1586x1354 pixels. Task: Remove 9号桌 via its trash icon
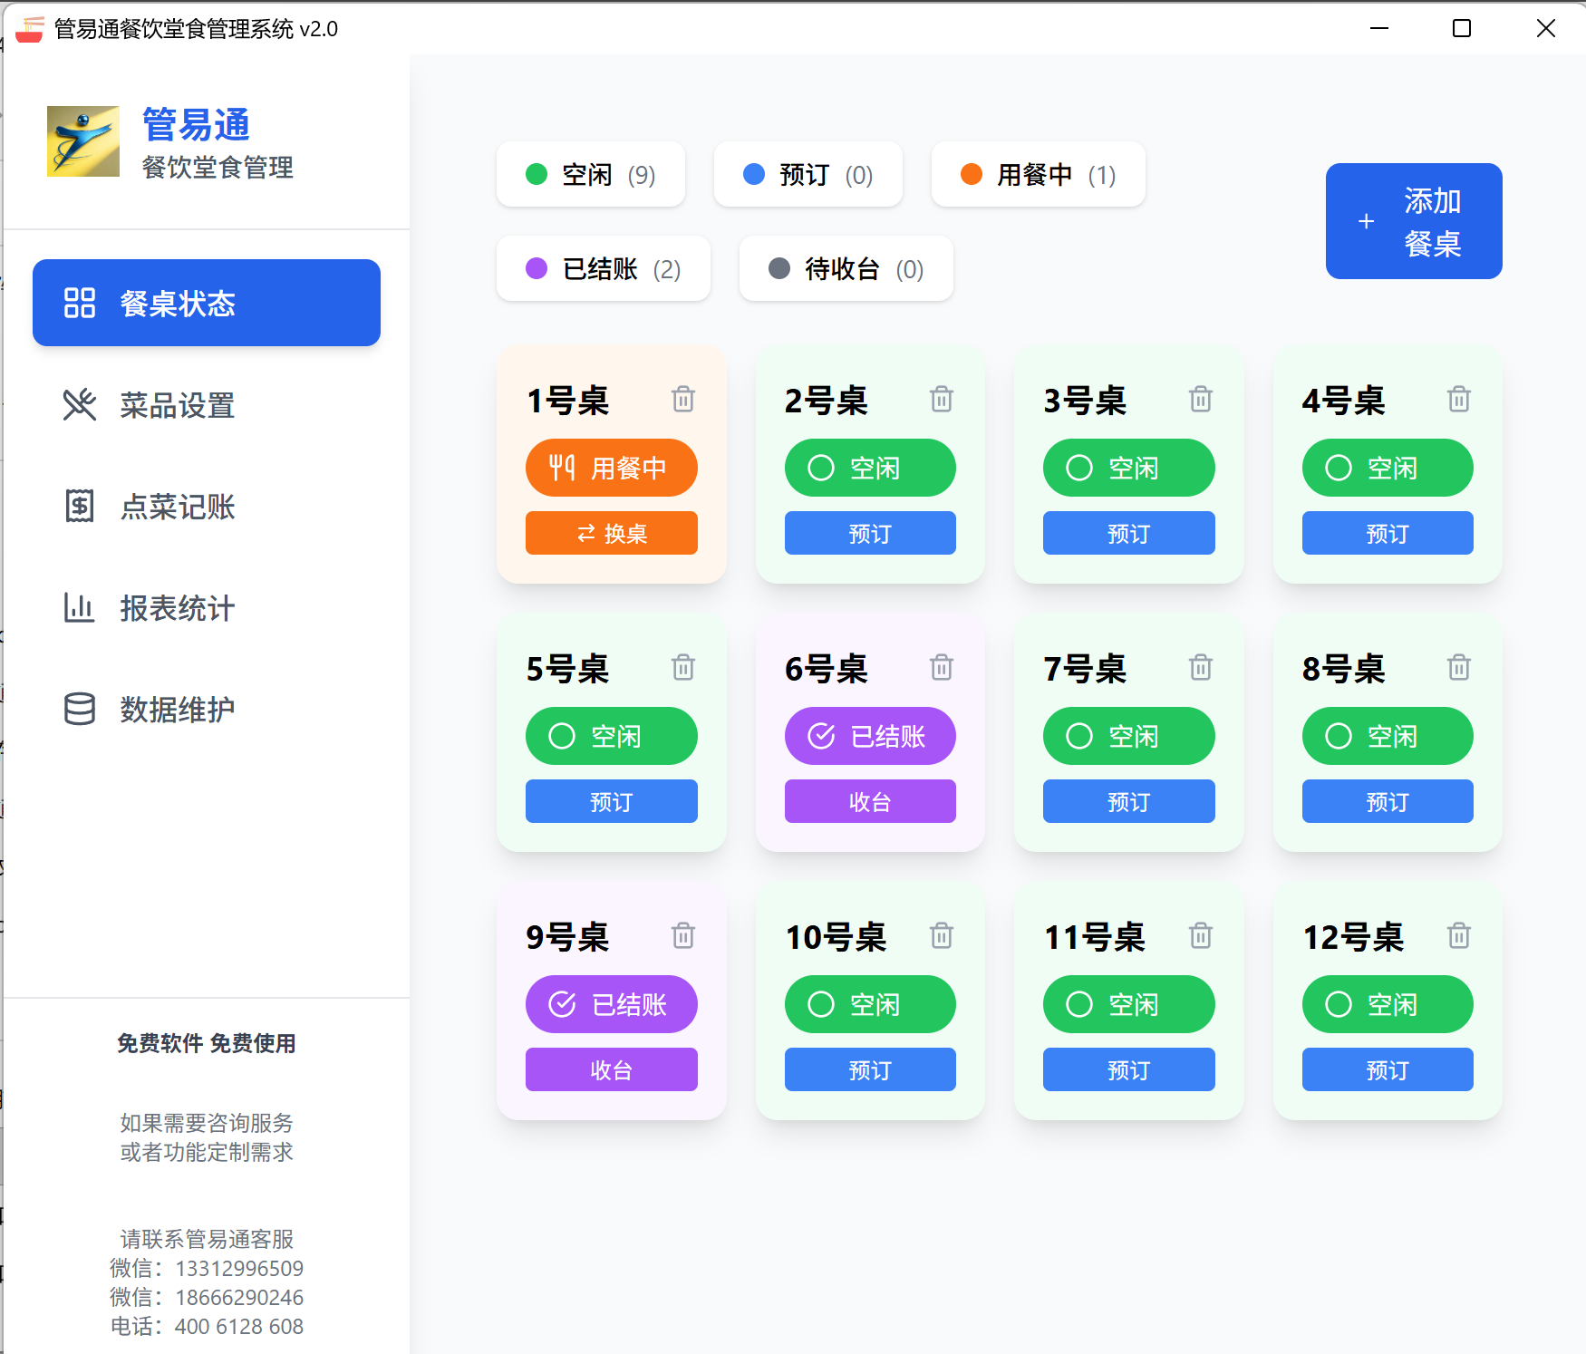682,935
